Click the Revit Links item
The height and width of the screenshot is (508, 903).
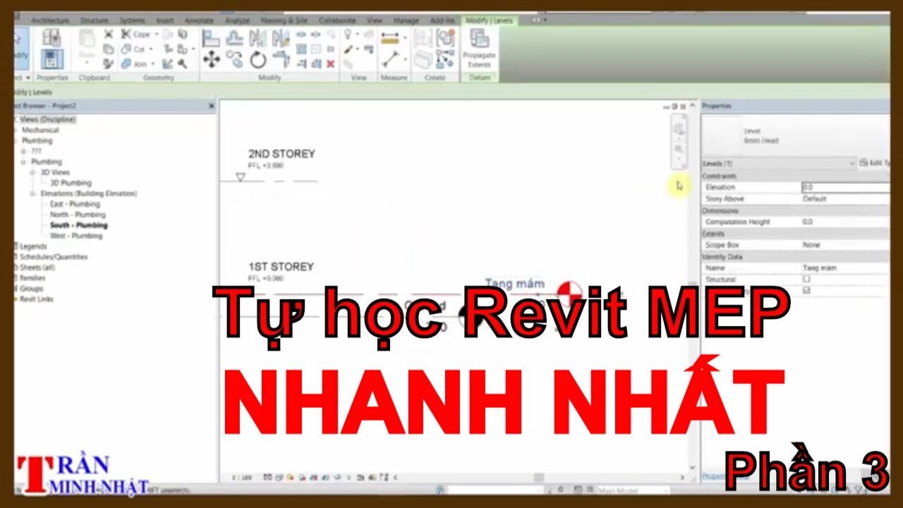click(37, 299)
